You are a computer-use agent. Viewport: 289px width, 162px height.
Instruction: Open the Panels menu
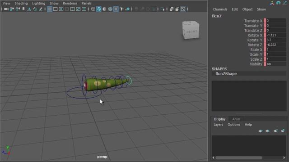point(86,3)
